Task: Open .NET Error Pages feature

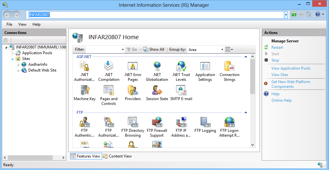Action: (133, 71)
